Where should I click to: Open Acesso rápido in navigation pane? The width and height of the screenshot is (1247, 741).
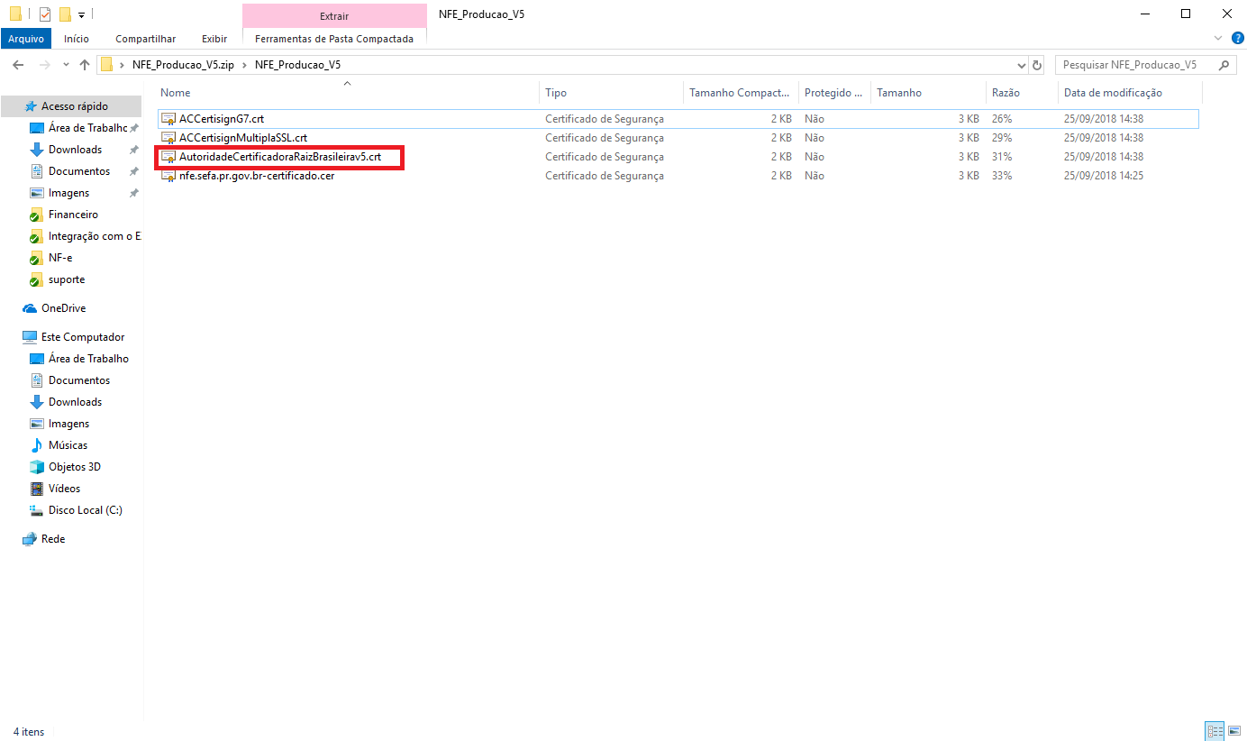[71, 106]
